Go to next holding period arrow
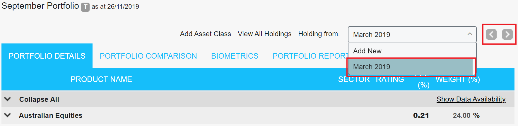The width and height of the screenshot is (518, 126). tap(507, 34)
